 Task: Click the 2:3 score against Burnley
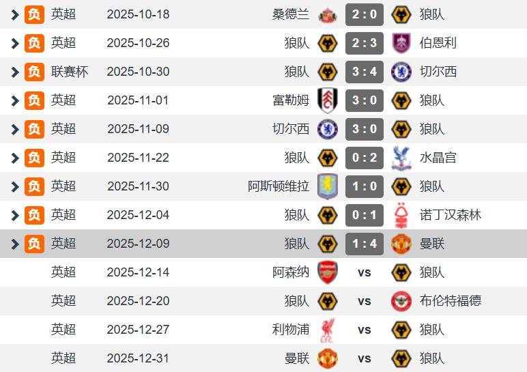[365, 43]
